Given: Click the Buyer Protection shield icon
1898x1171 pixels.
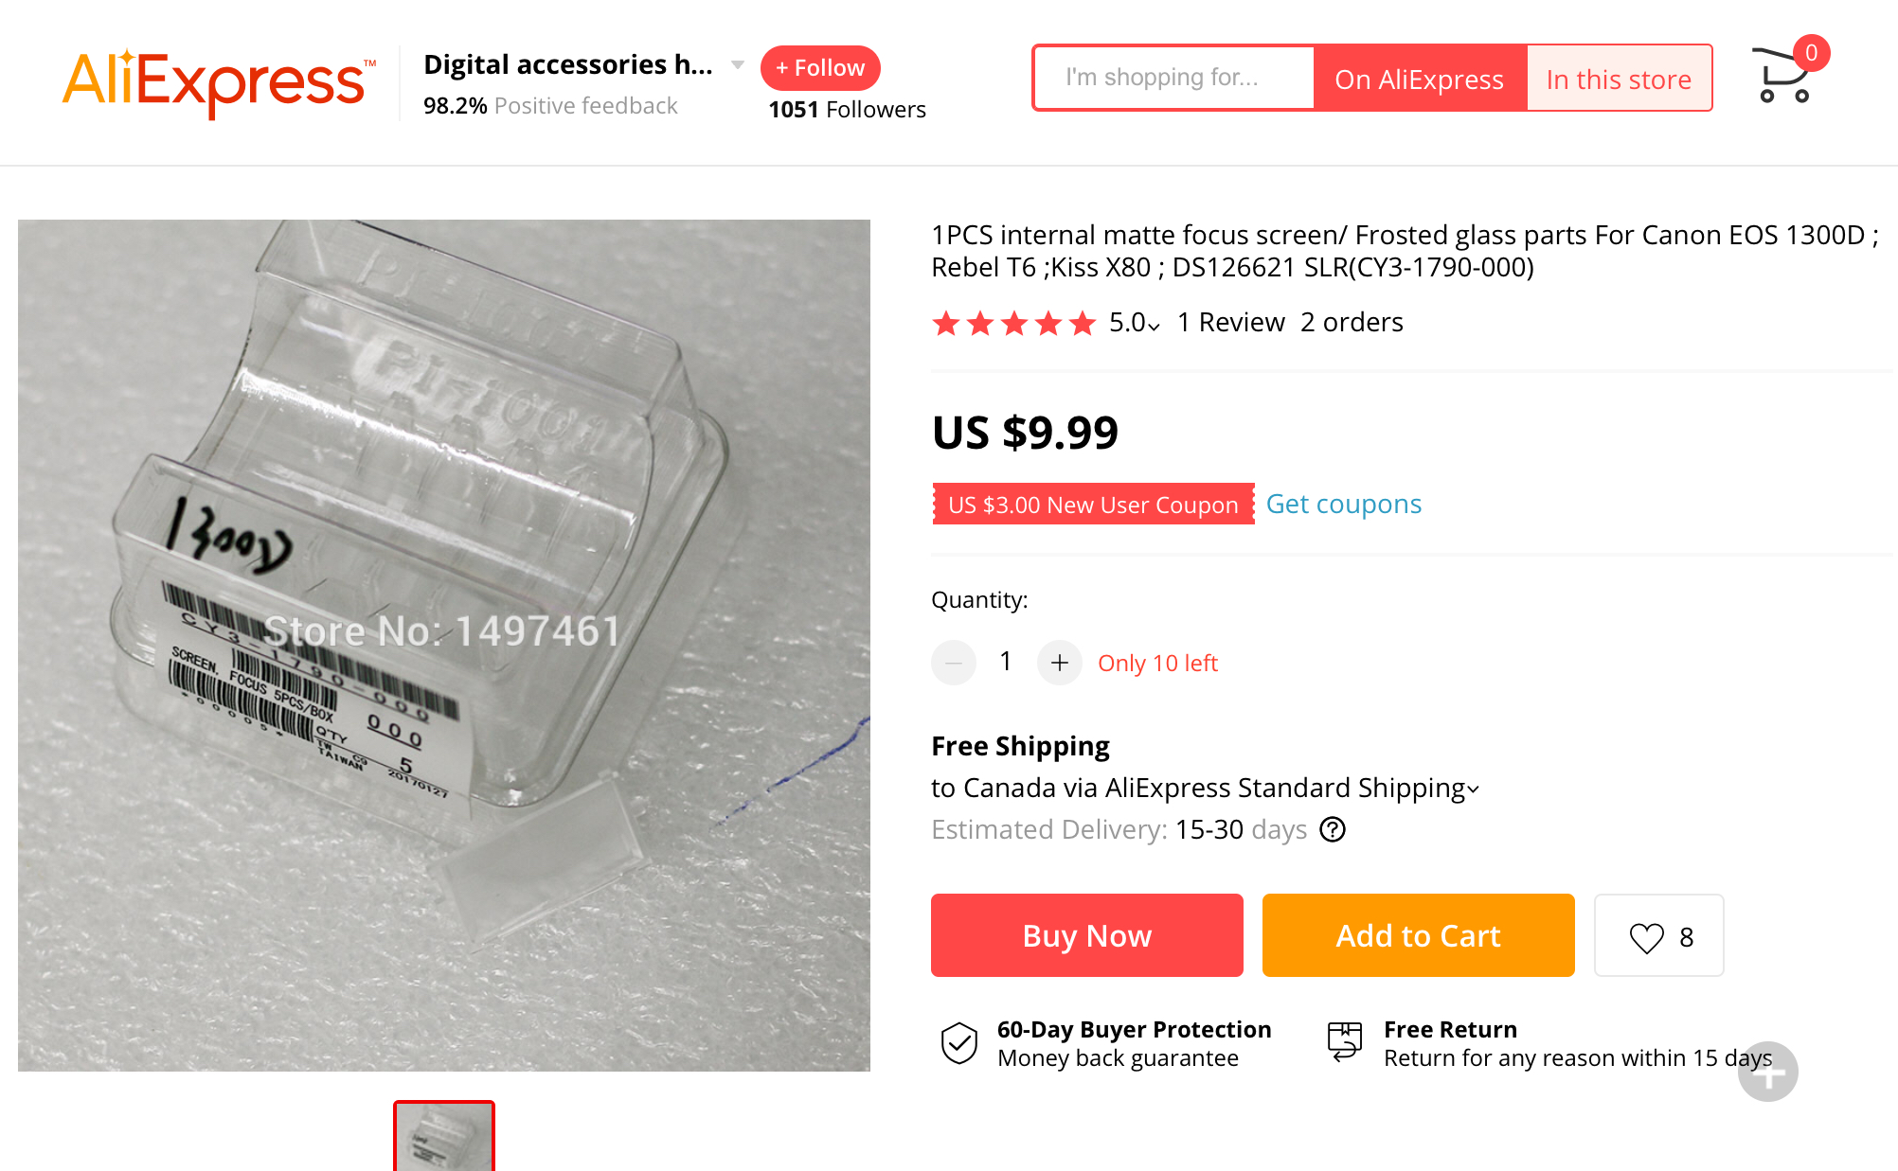Looking at the screenshot, I should 958,1043.
